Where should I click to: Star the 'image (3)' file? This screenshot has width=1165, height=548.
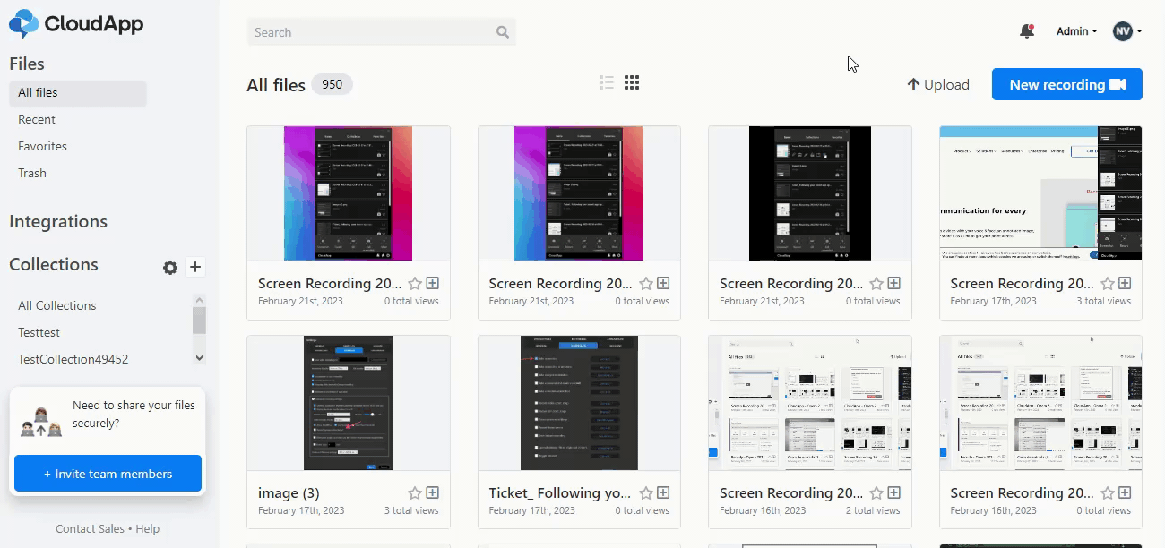(x=415, y=492)
